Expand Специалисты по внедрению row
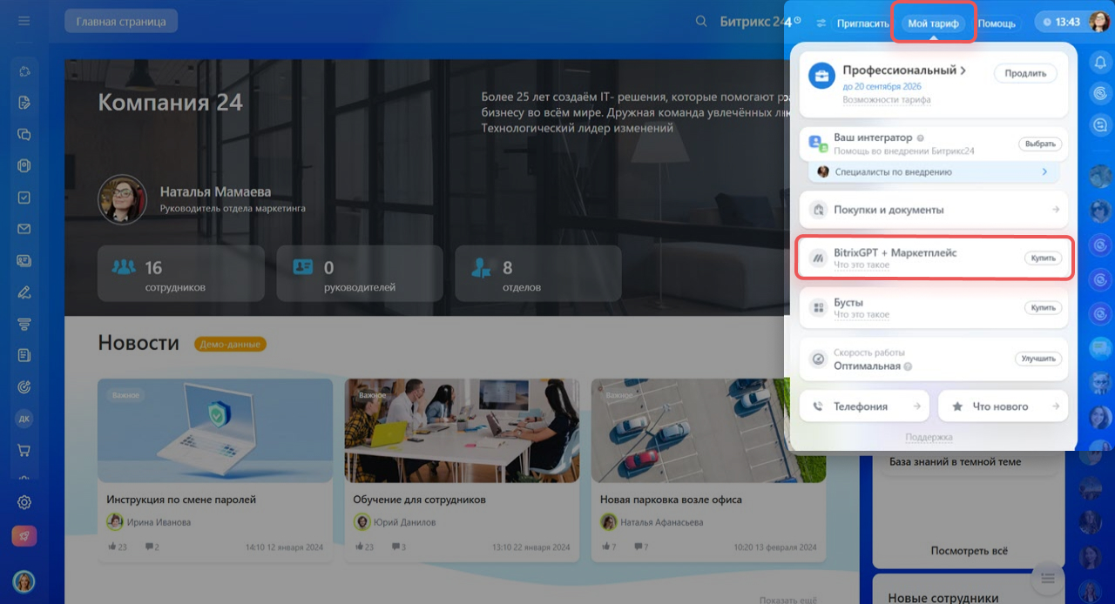 934,172
